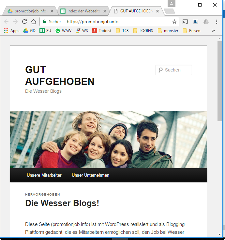The width and height of the screenshot is (225, 240).
Task: Open Chrome's three-dot menu
Action: [x=217, y=22]
